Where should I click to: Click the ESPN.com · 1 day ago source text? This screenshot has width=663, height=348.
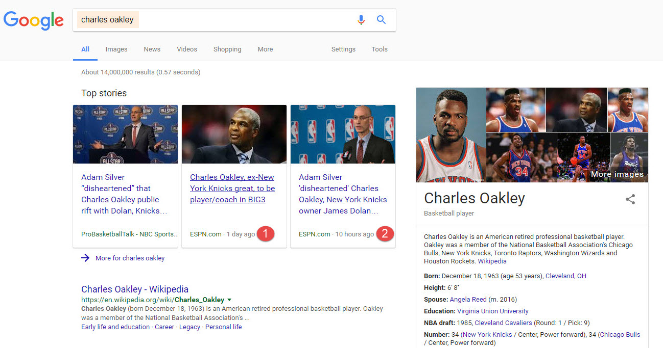tap(223, 234)
